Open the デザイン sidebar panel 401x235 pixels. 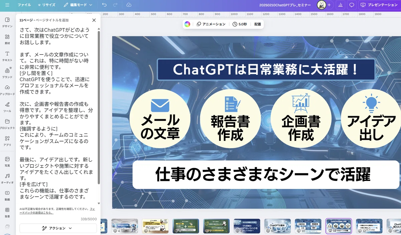7,22
